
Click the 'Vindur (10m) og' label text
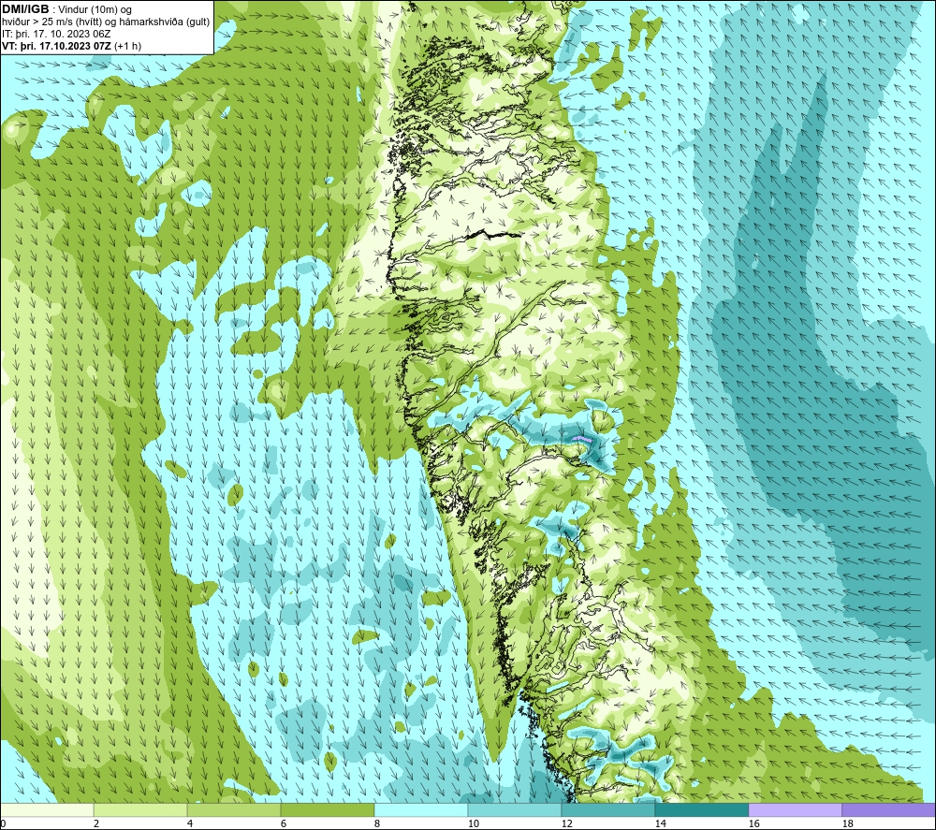pyautogui.click(x=96, y=10)
